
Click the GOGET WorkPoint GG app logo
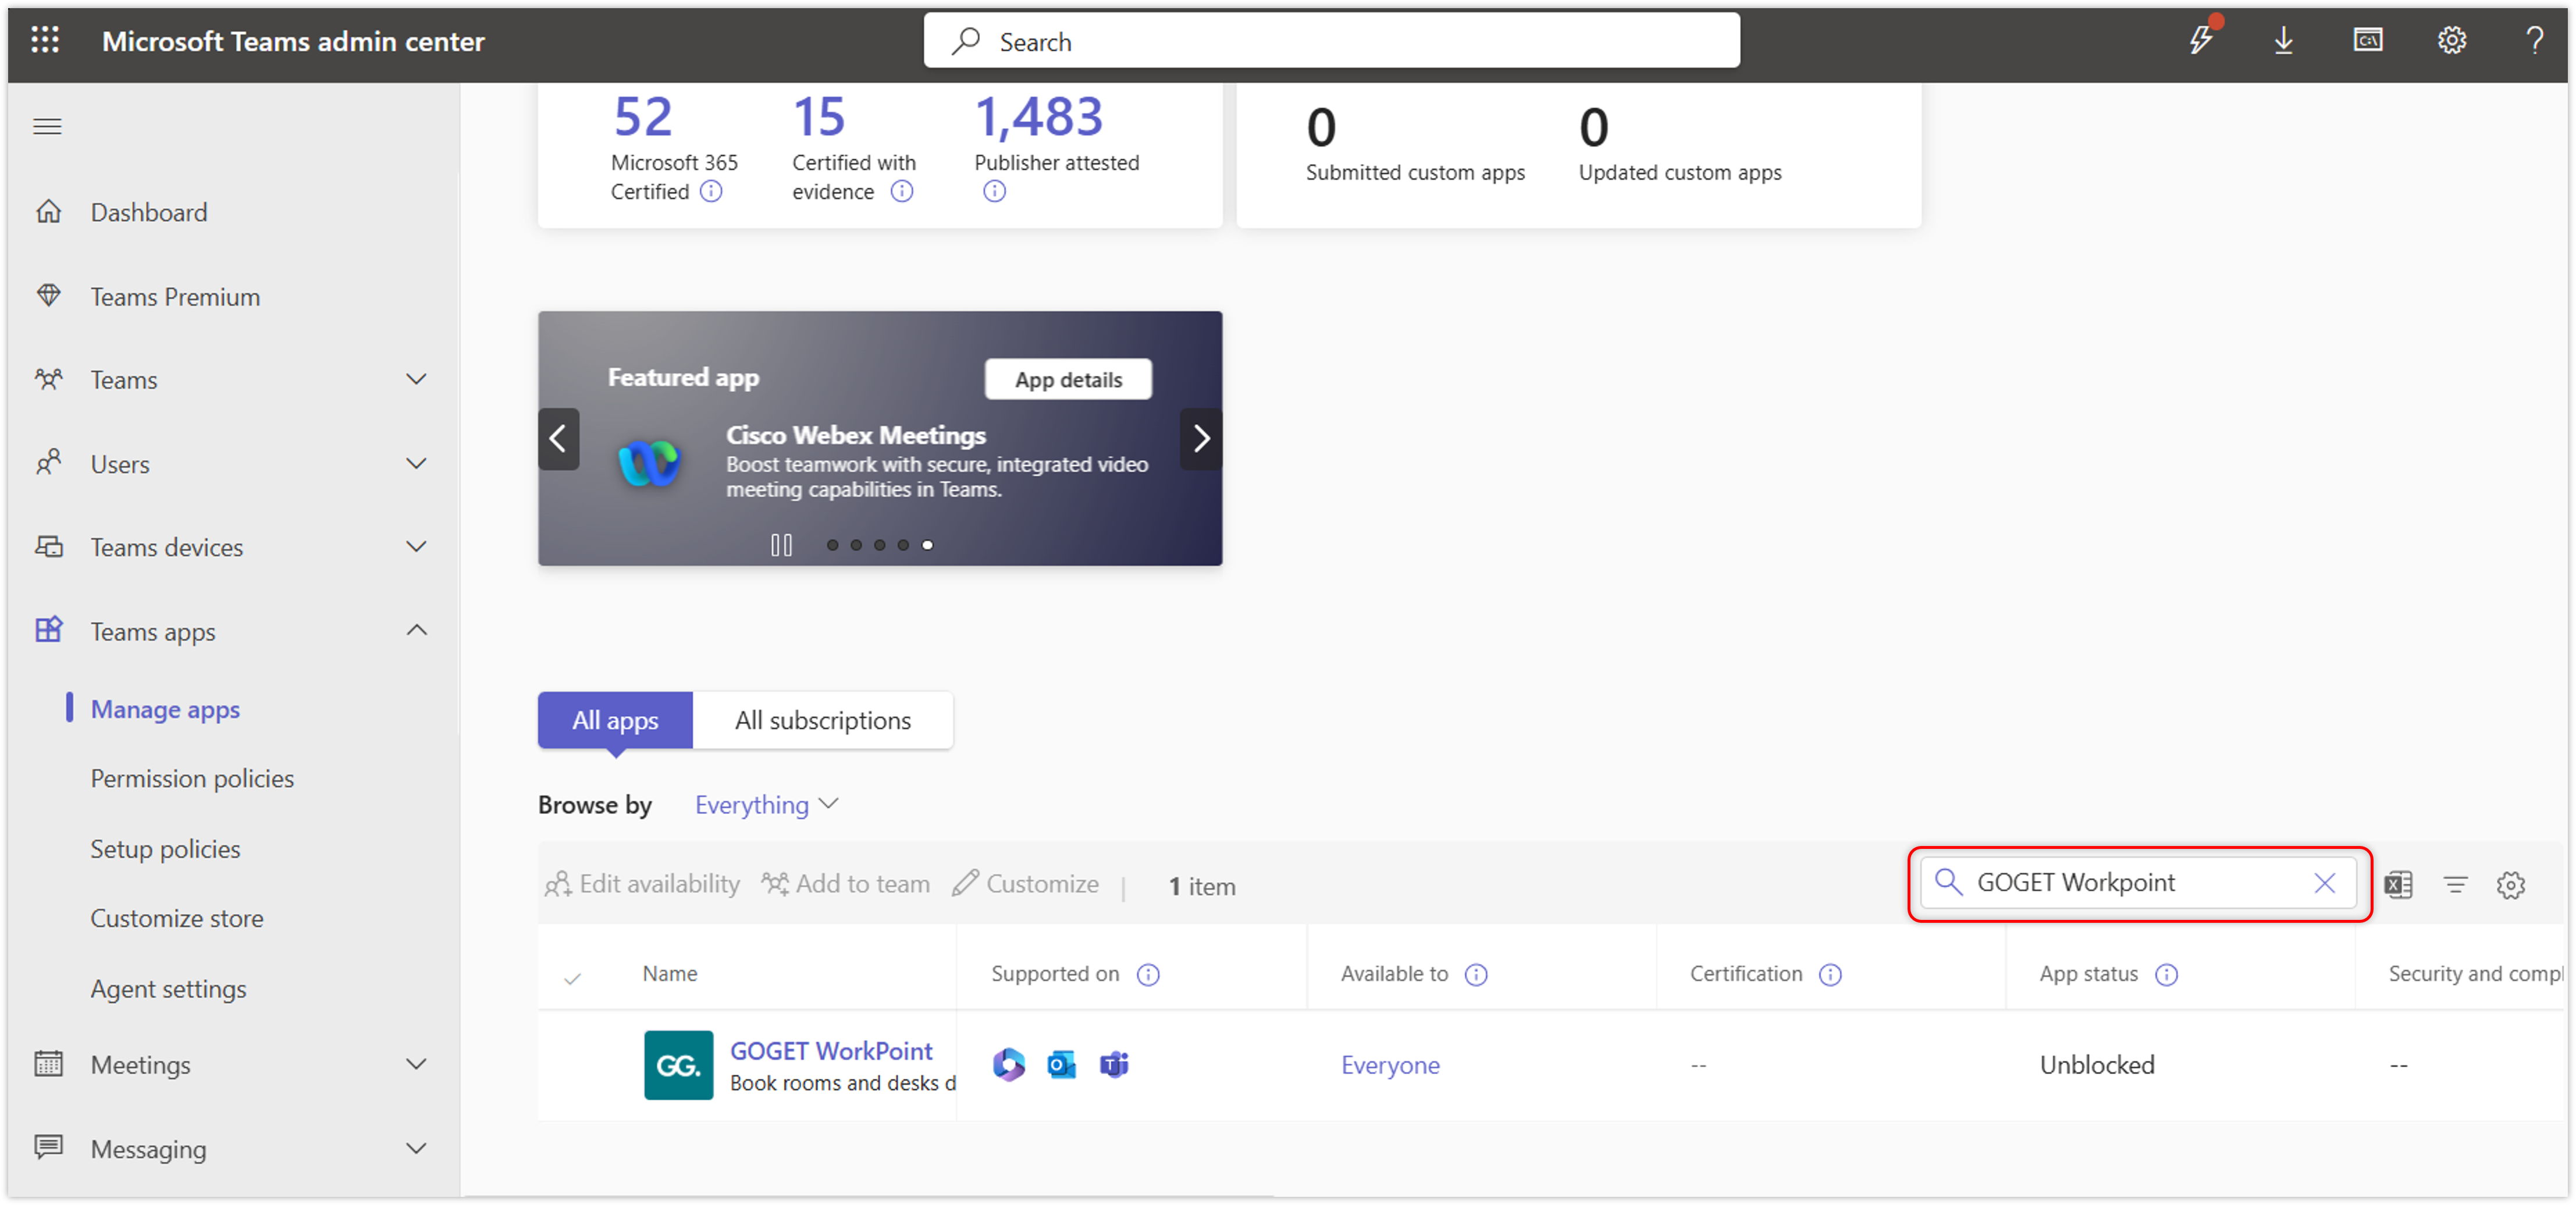[x=678, y=1065]
